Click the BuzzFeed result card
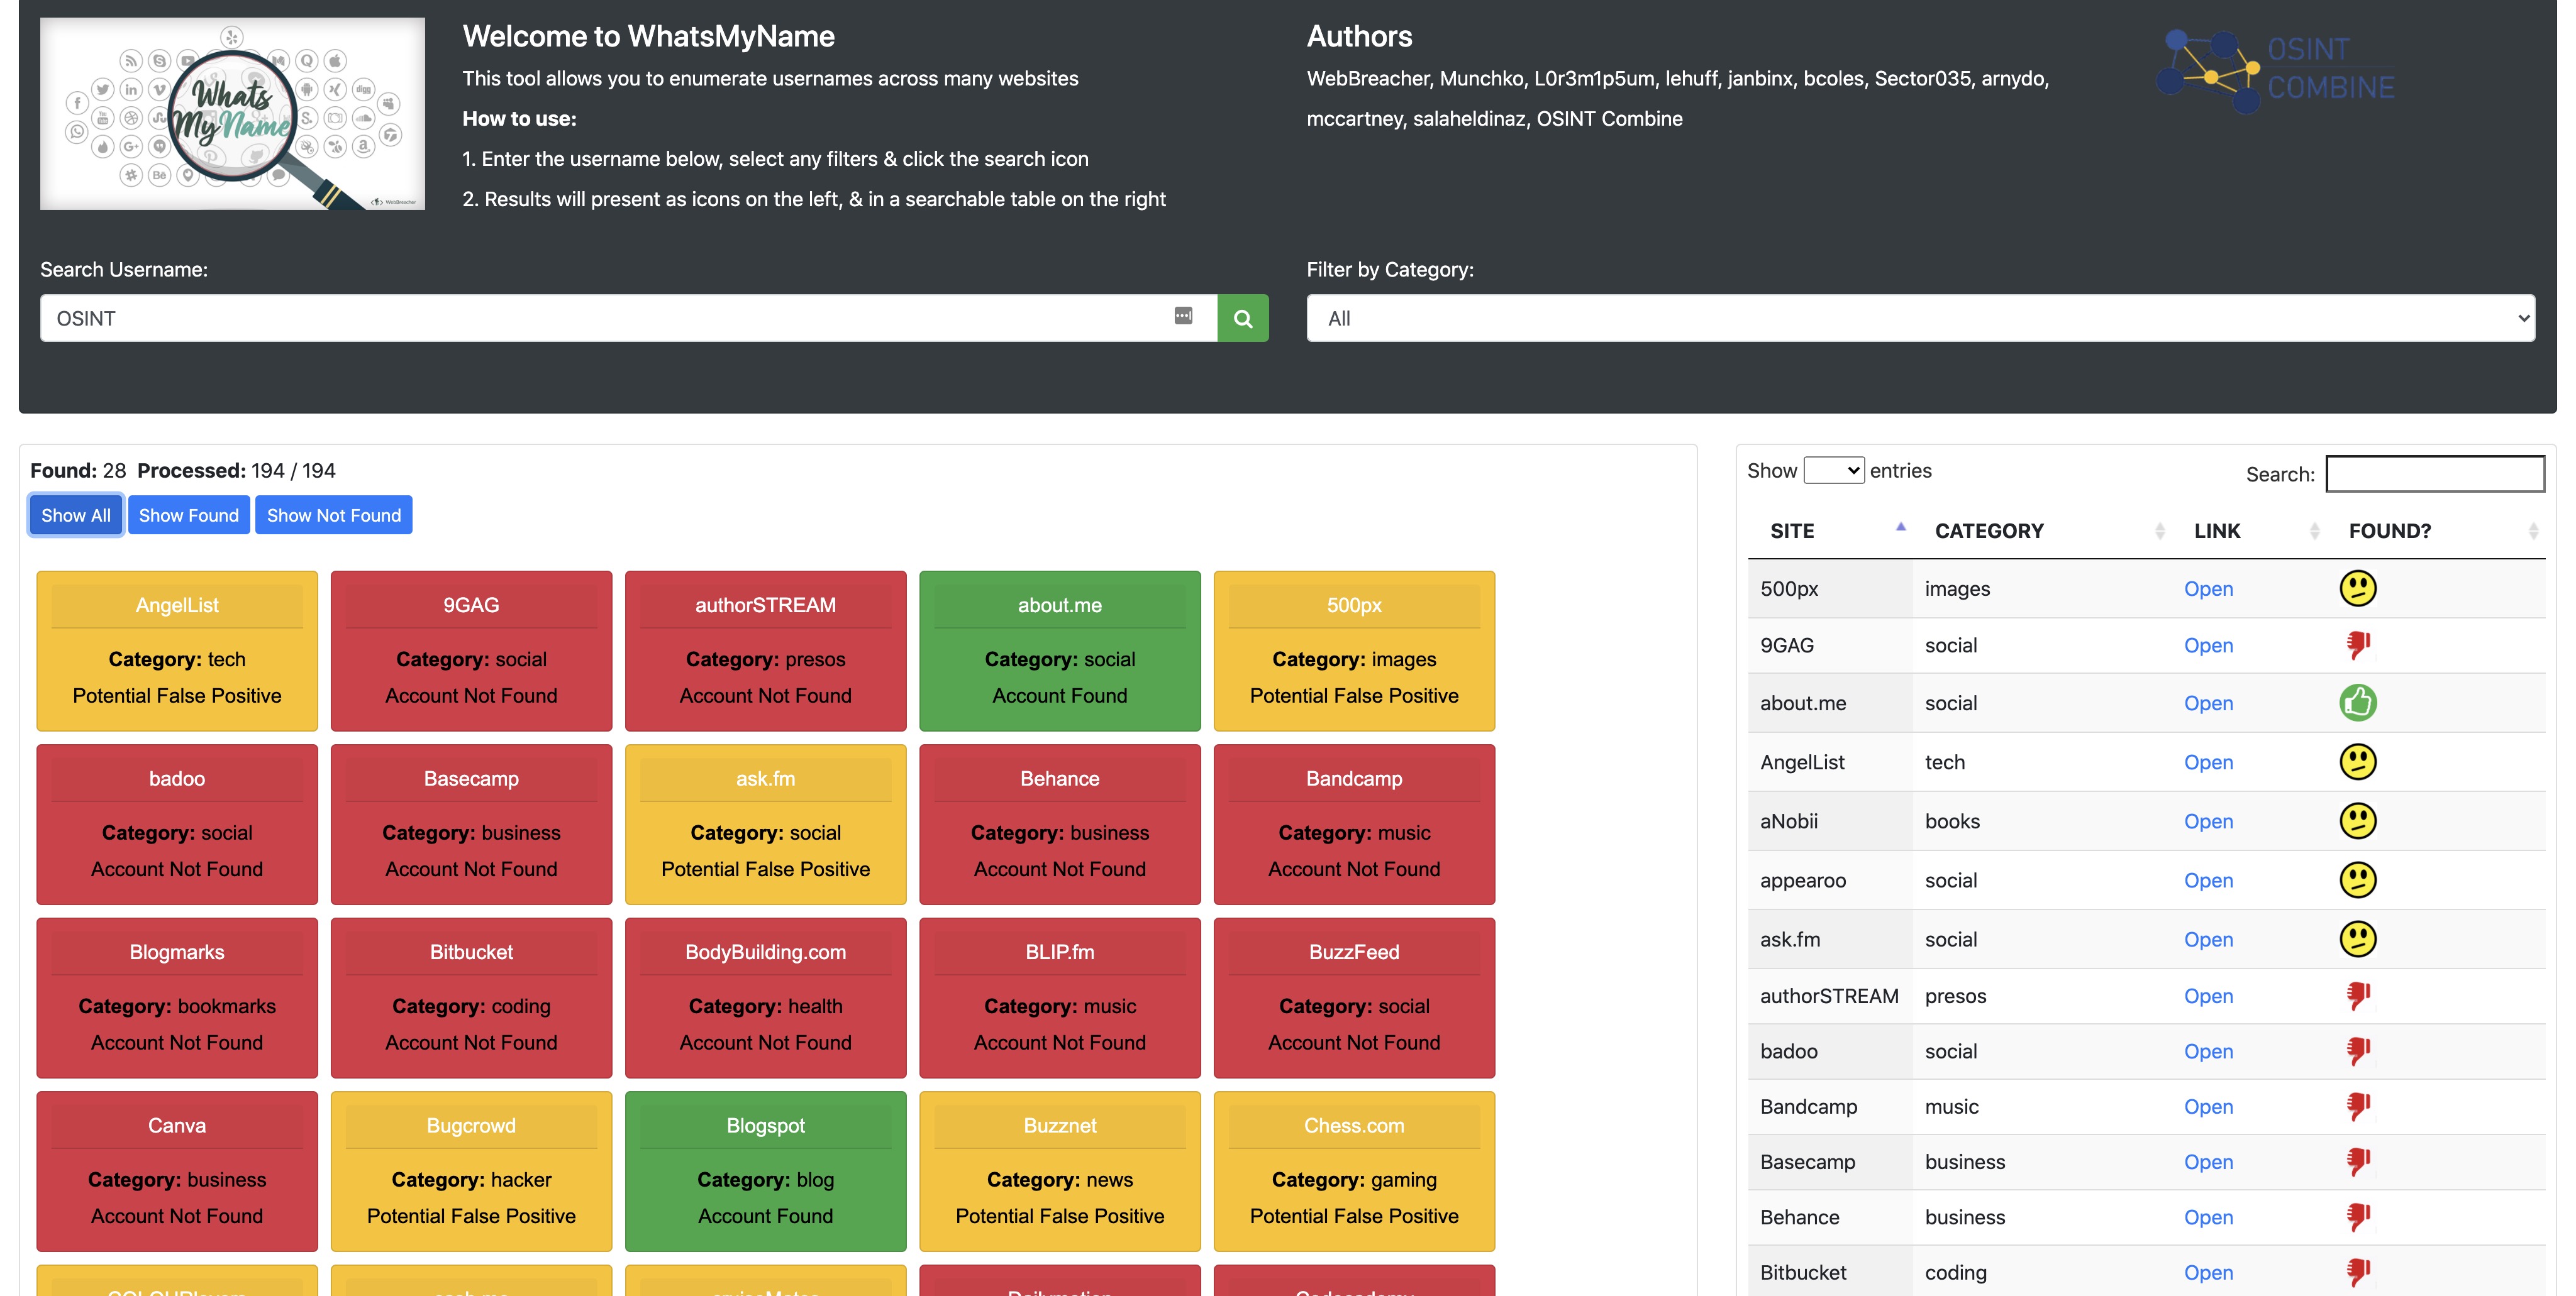2576x1296 pixels. click(1354, 997)
